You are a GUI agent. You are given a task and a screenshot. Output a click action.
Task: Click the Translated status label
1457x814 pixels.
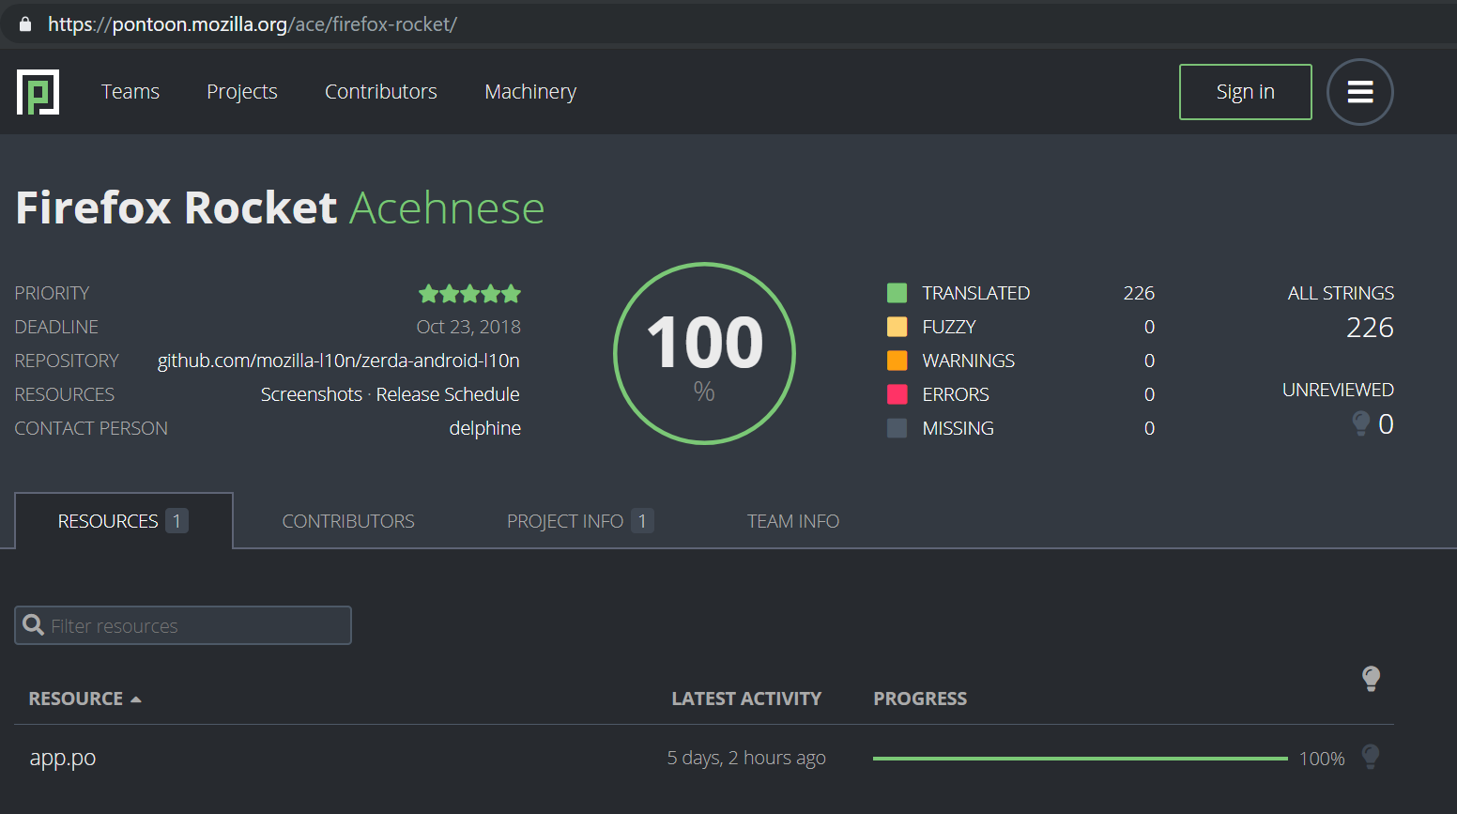click(976, 293)
